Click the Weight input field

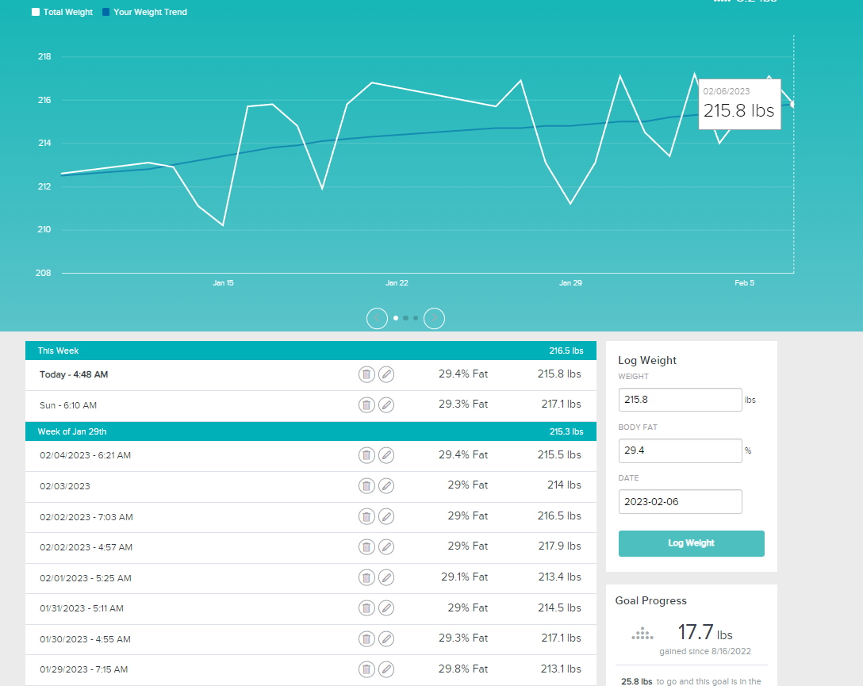[x=680, y=400]
